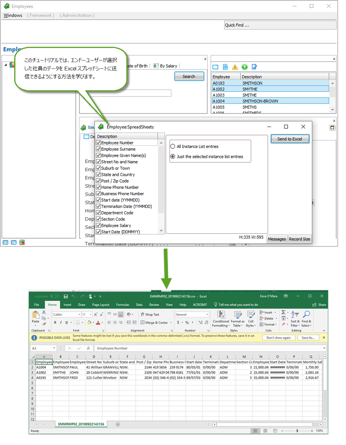Image resolution: width=346 pixels, height=445 pixels.
Task: Click Underline in Excel Font group
Action: coord(67,322)
